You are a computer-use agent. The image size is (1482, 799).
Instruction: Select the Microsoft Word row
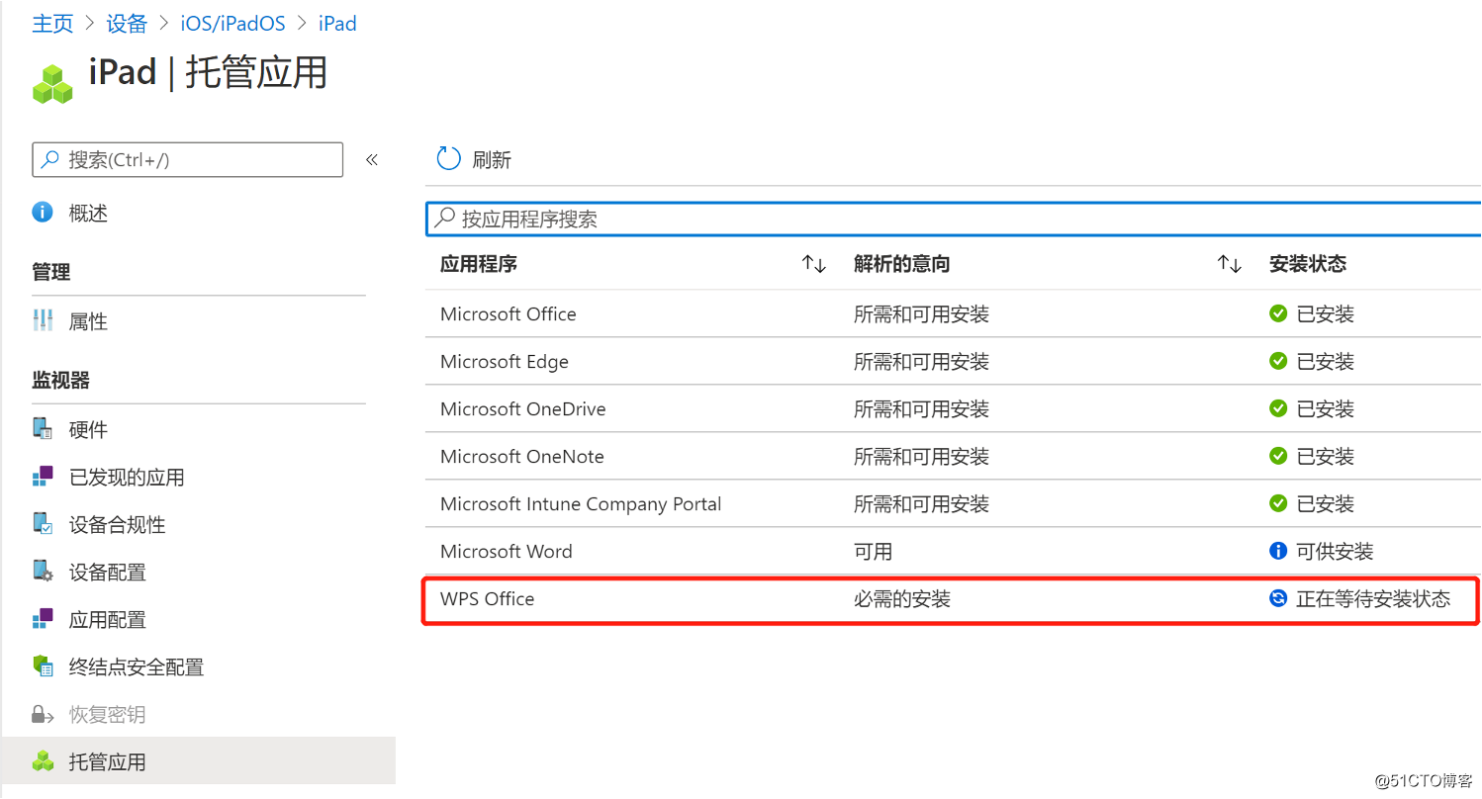pos(953,551)
